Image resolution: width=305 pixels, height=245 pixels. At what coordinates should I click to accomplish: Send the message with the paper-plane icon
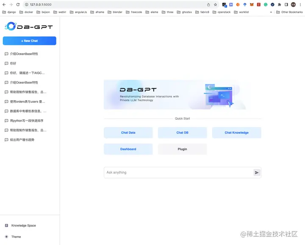(x=257, y=172)
